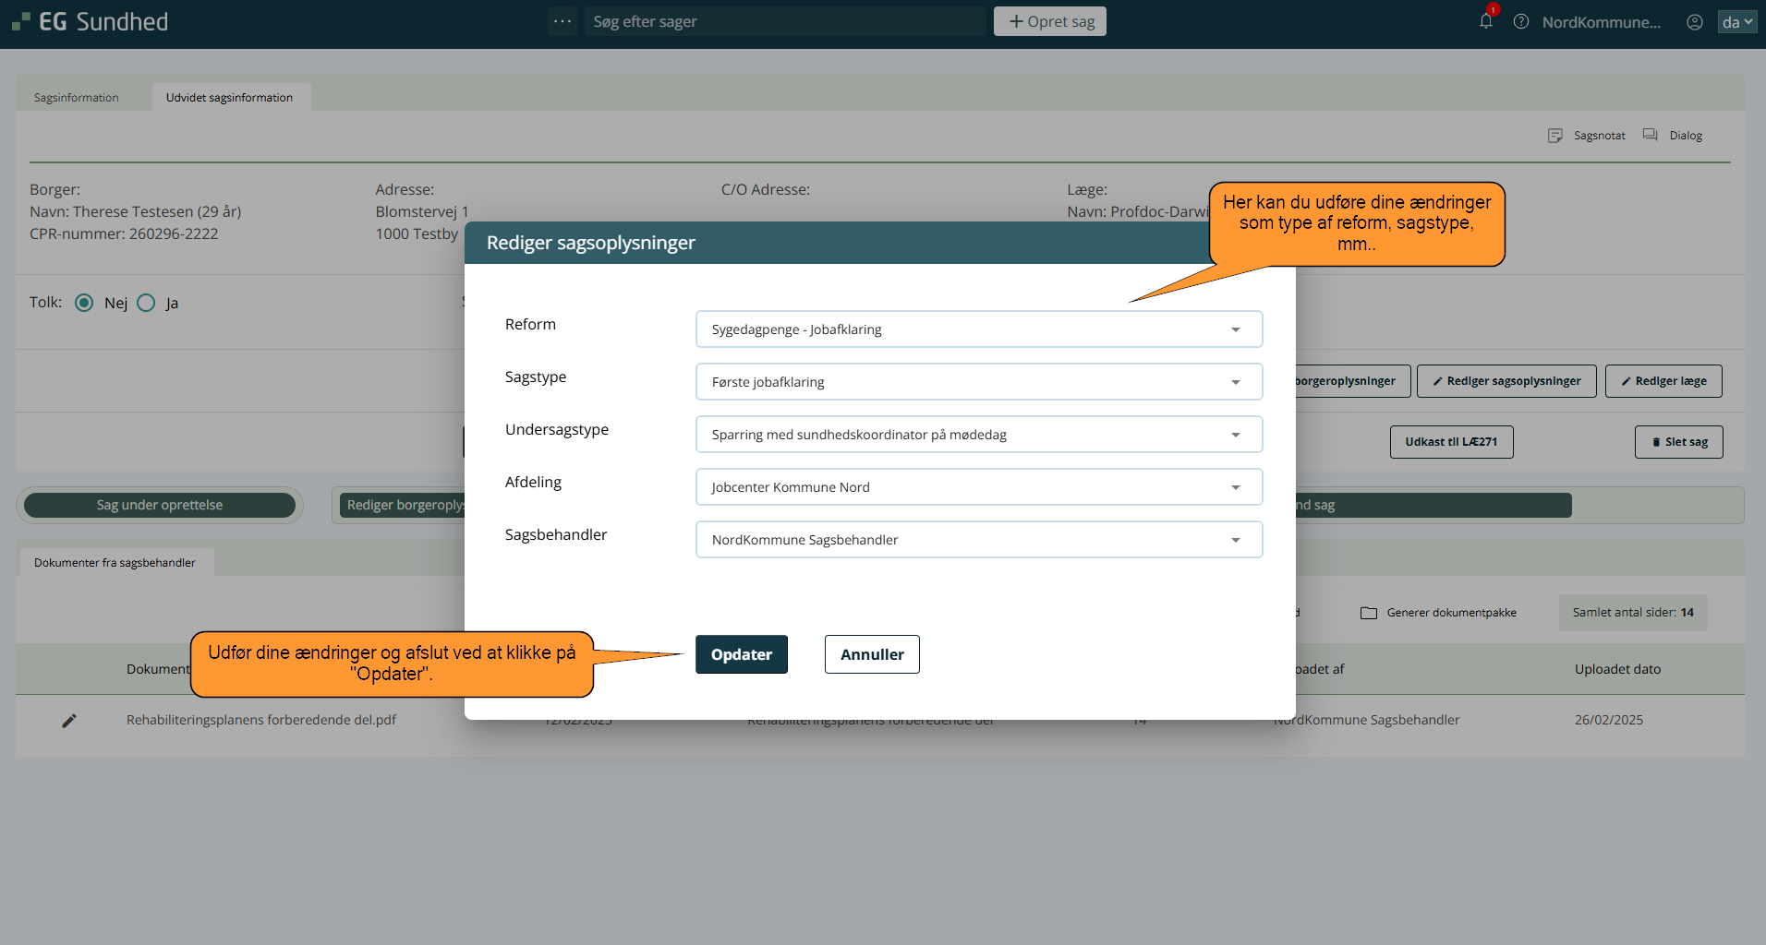Open the help question mark icon
The width and height of the screenshot is (1766, 945).
(1521, 21)
